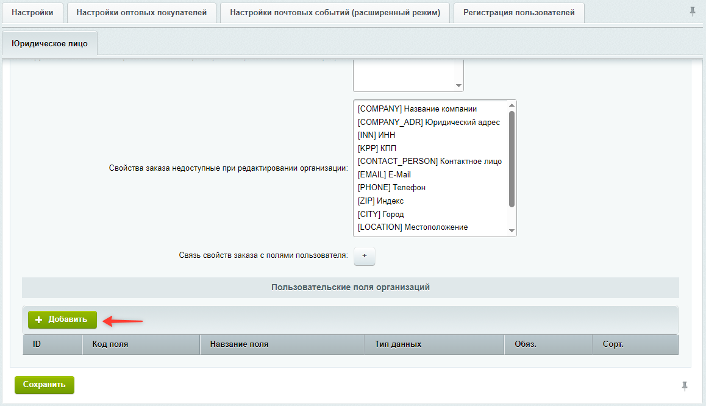Click scroll-down arrow of properties list
Screen dimensions: 706x406
pyautogui.click(x=512, y=230)
